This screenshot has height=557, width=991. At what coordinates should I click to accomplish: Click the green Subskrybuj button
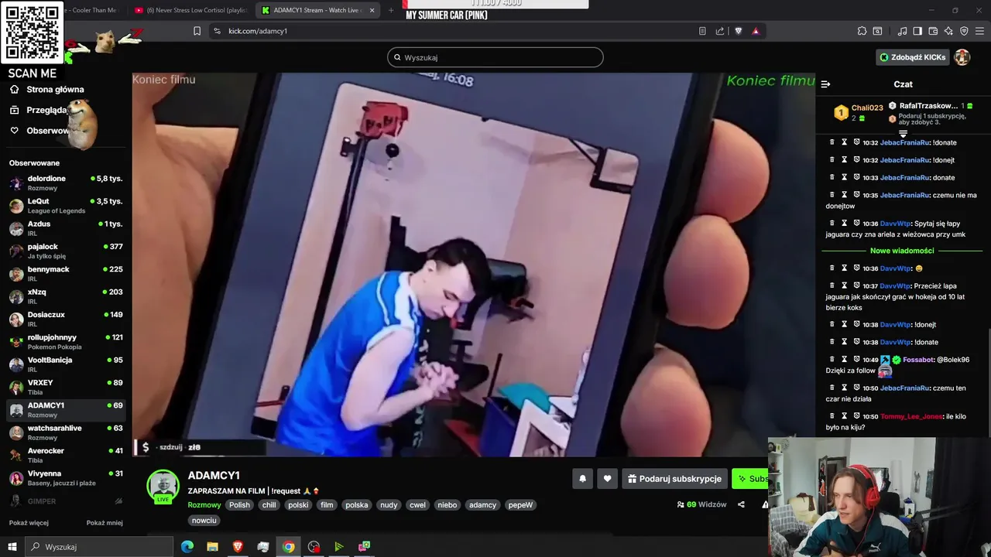(x=751, y=479)
